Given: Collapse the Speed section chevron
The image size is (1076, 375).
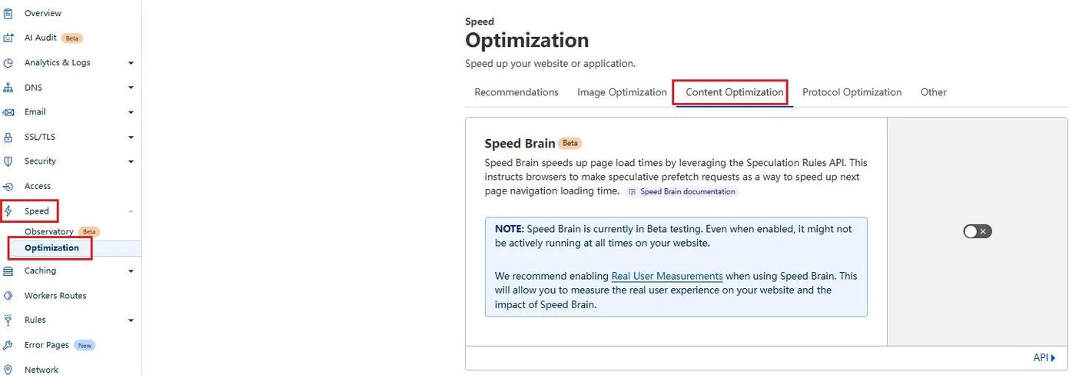Looking at the screenshot, I should click(131, 211).
